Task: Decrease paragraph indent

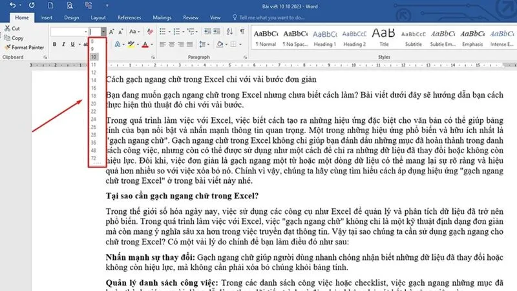Action: click(x=207, y=32)
